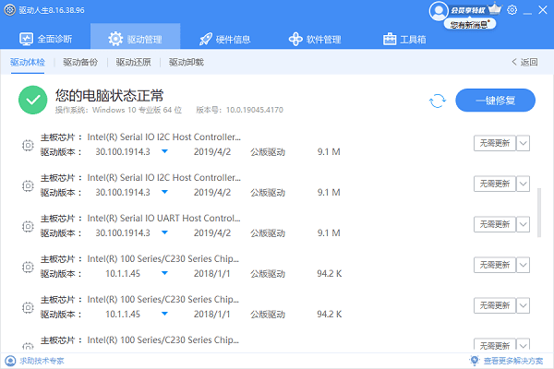The image size is (554, 369).
Task: Click the 硬件信息 rocket icon
Action: tap(206, 39)
